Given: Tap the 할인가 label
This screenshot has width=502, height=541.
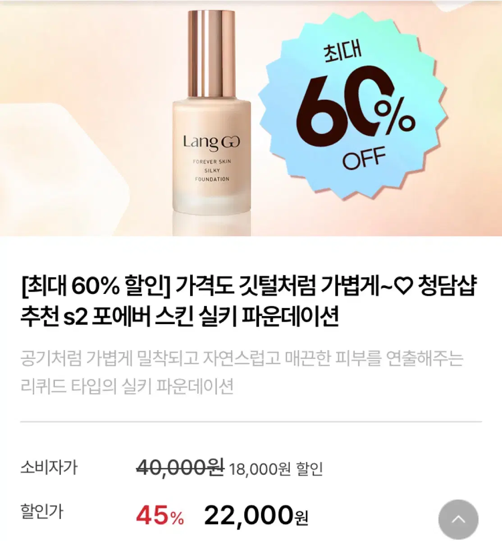Looking at the screenshot, I should coord(41,512).
